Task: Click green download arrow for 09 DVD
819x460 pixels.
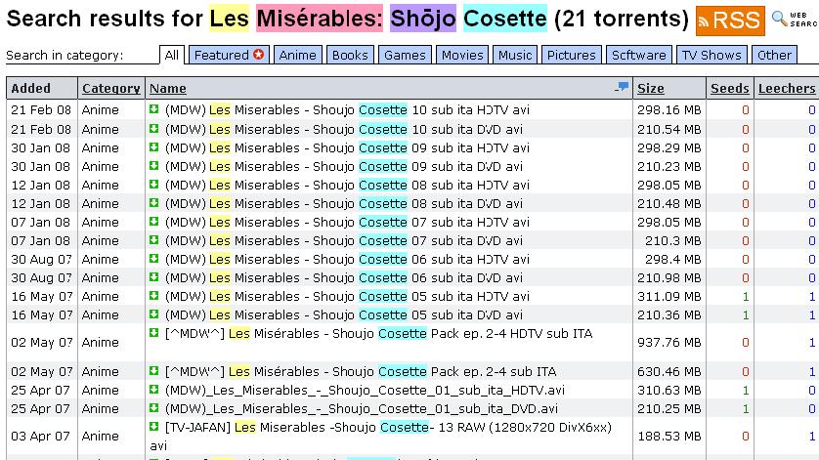Action: [x=153, y=165]
